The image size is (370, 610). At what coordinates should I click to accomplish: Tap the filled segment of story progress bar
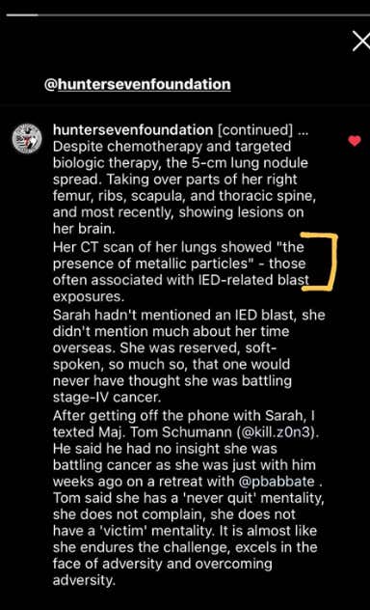click(x=22, y=14)
